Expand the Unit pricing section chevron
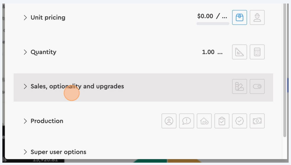This screenshot has height=165, width=291. 25,18
